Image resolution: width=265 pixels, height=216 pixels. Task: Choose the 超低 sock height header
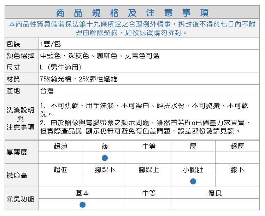(x=60, y=170)
